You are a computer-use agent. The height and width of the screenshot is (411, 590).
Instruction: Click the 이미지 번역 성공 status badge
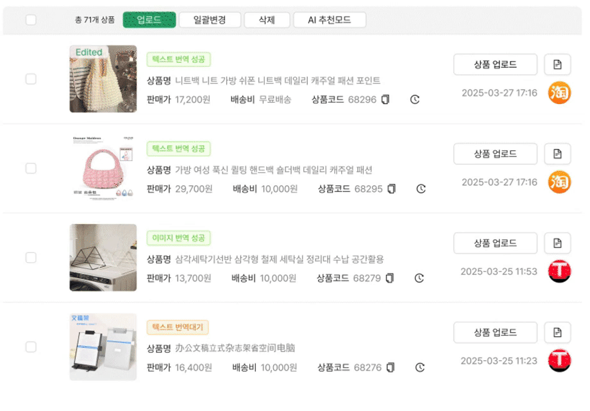[178, 238]
